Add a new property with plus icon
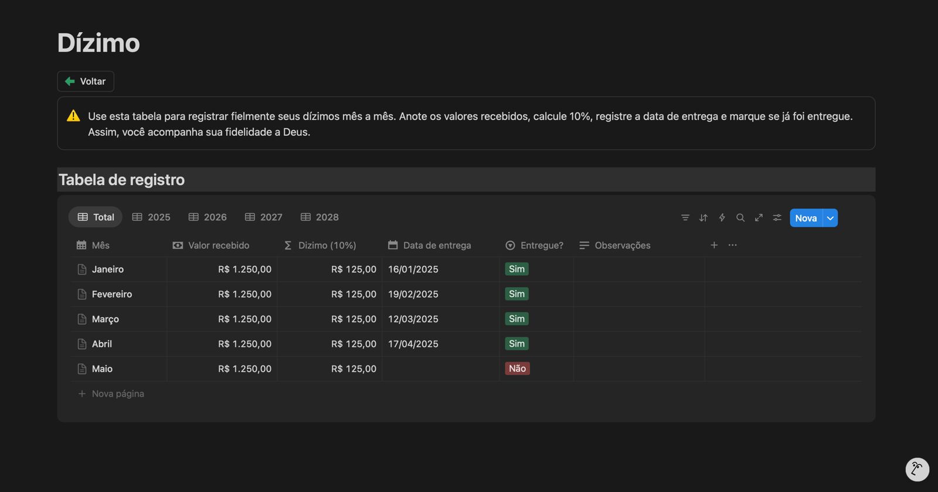 714,245
